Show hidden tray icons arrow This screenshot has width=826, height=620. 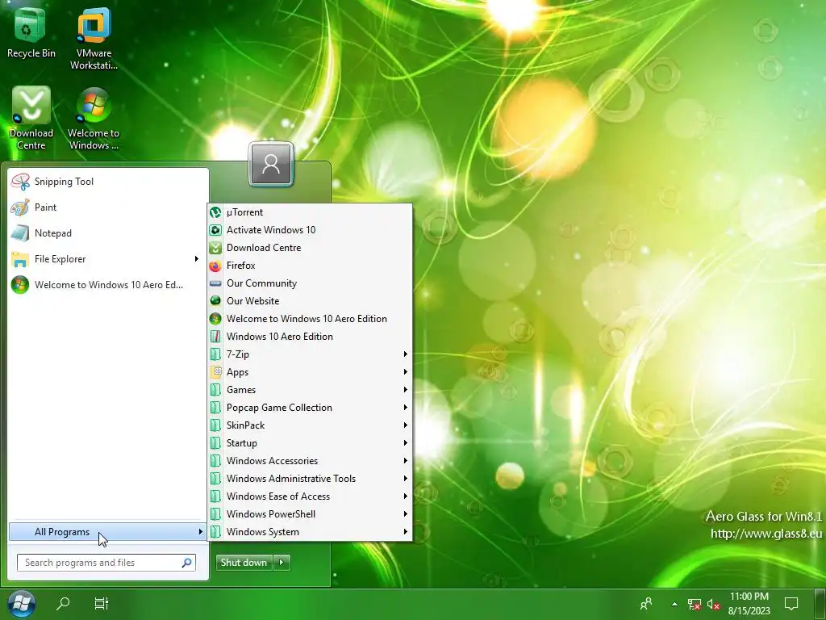pyautogui.click(x=674, y=604)
